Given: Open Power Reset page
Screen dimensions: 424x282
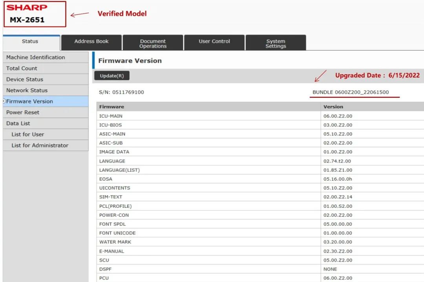Looking at the screenshot, I should pyautogui.click(x=23, y=112).
